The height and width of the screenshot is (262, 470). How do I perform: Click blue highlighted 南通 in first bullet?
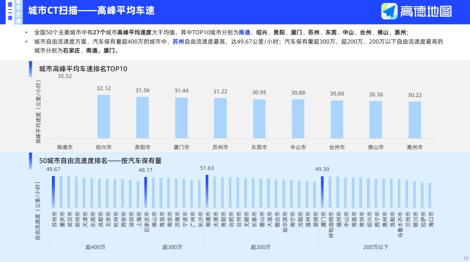coord(244,32)
